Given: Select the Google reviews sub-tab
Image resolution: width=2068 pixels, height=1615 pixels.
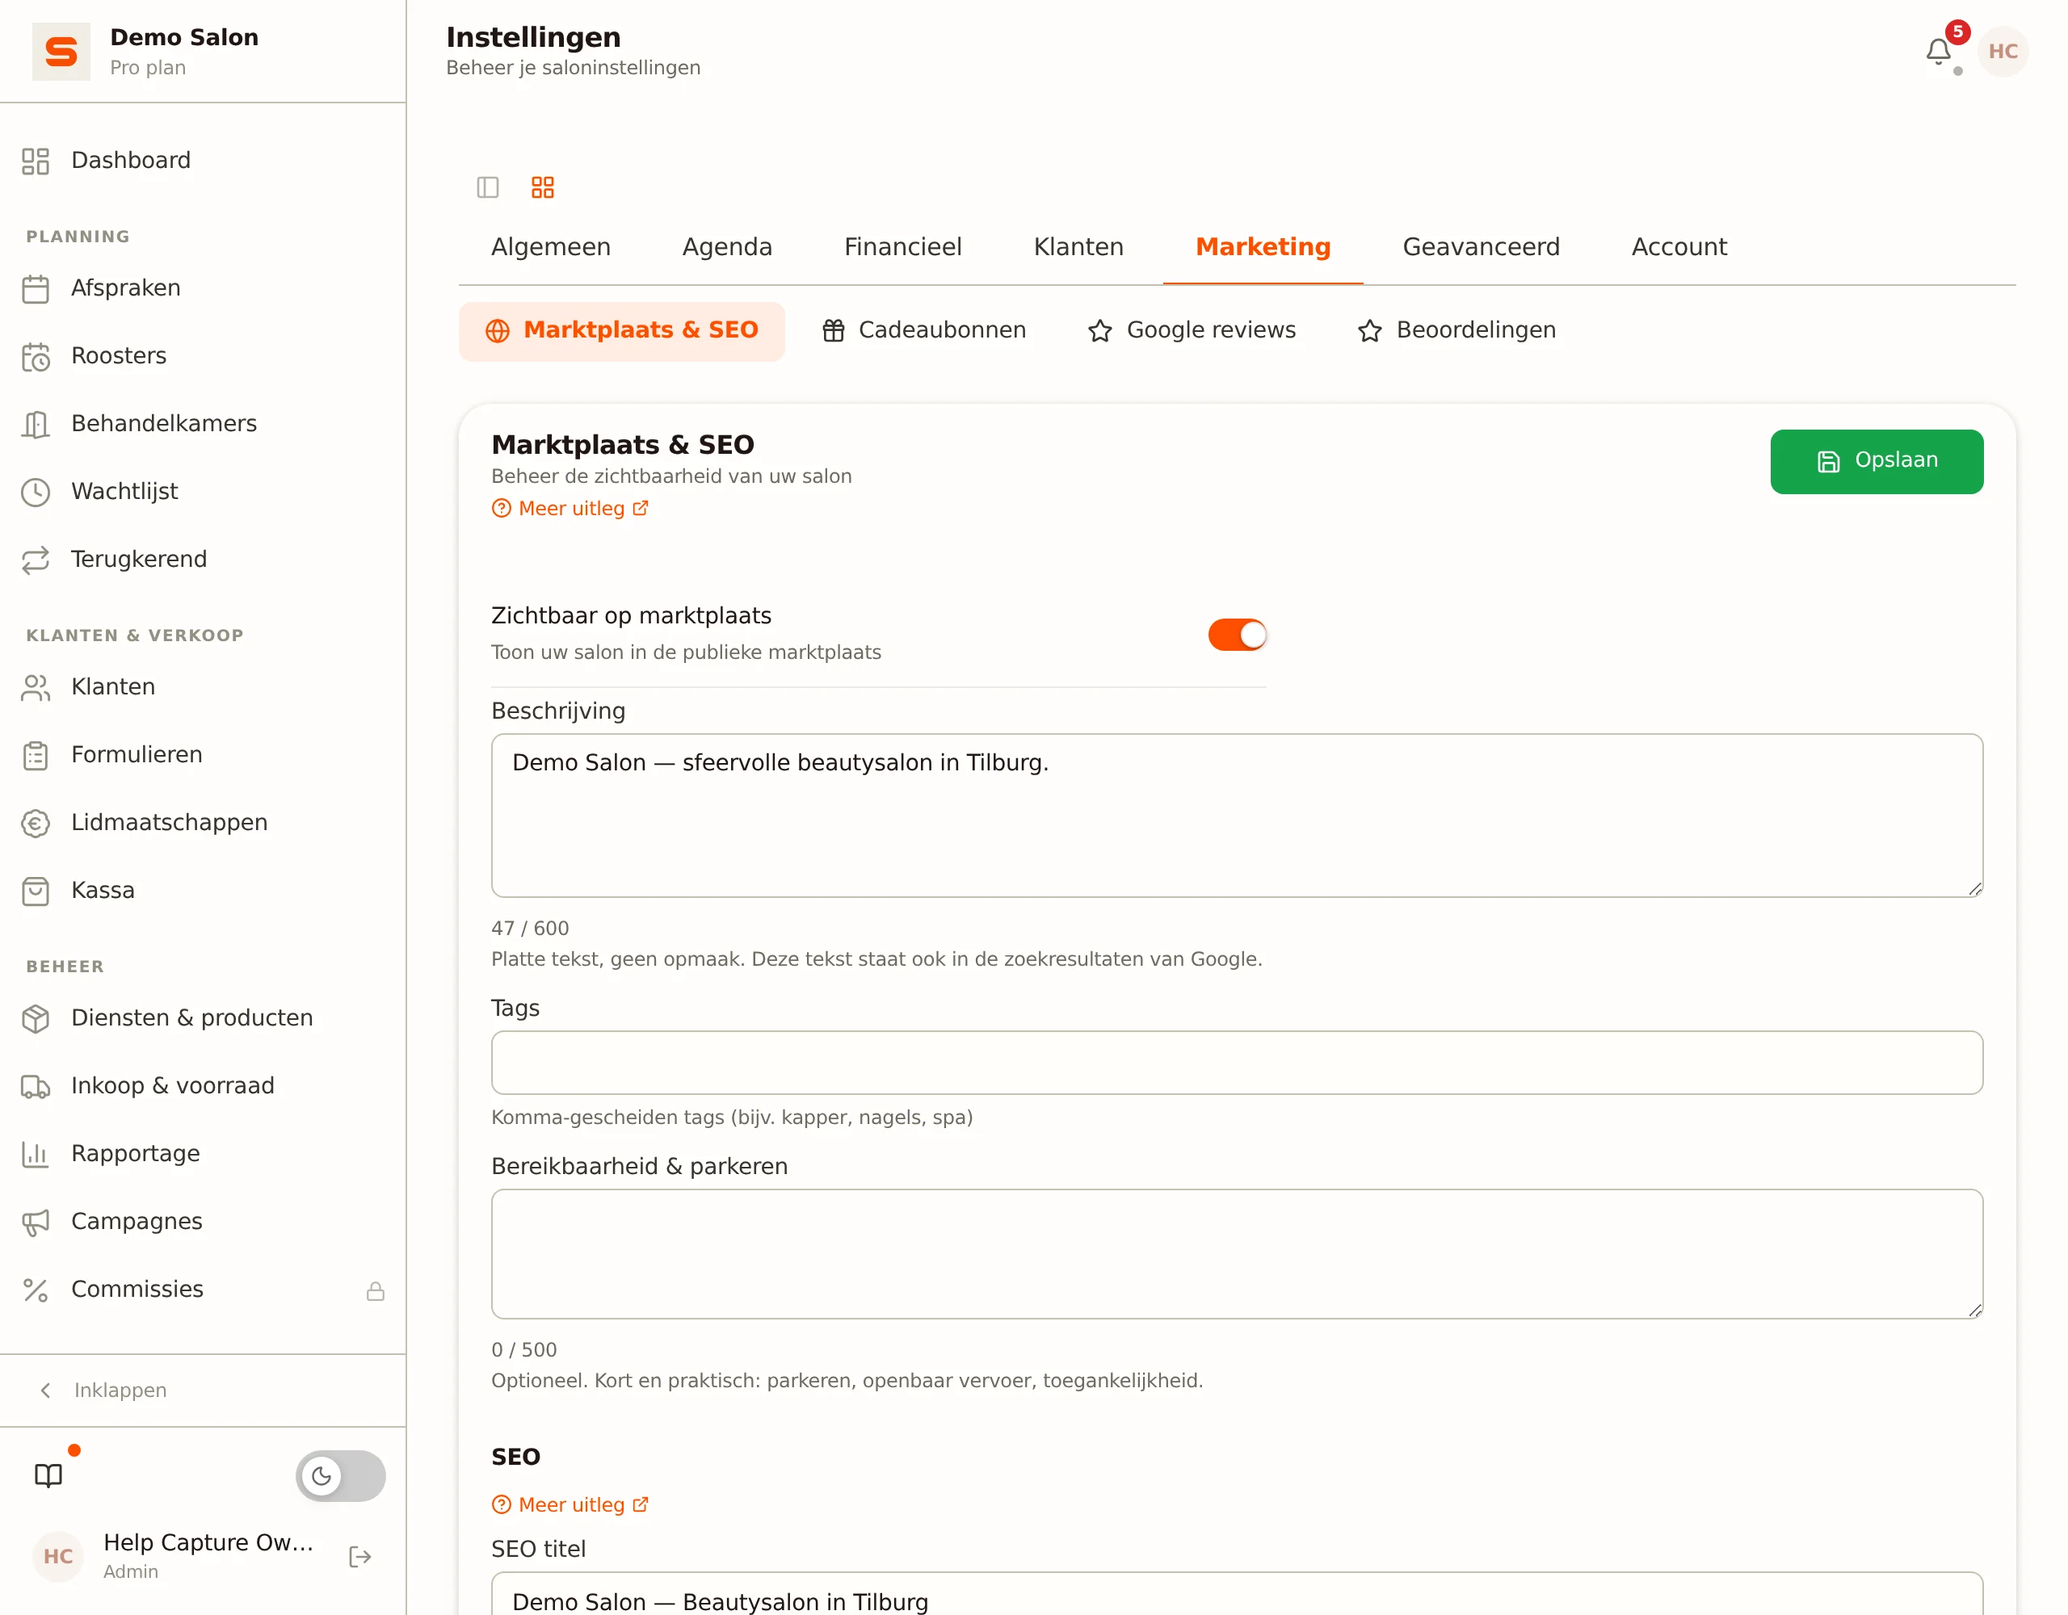Looking at the screenshot, I should pos(1192,330).
